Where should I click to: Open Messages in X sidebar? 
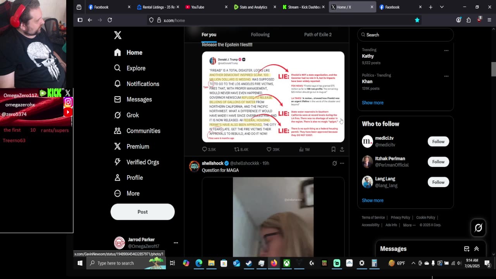pyautogui.click(x=133, y=100)
